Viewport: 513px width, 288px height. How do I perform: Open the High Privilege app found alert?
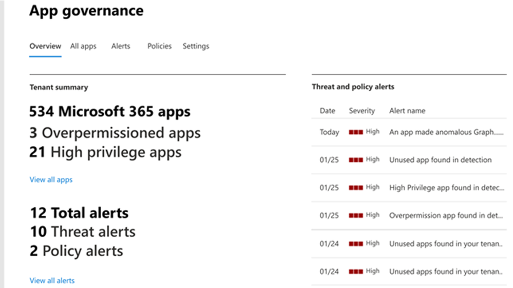coord(447,188)
